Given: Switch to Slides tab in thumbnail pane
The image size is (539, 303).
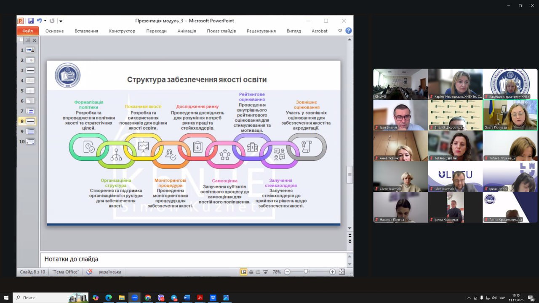Looking at the screenshot, I should [21, 40].
